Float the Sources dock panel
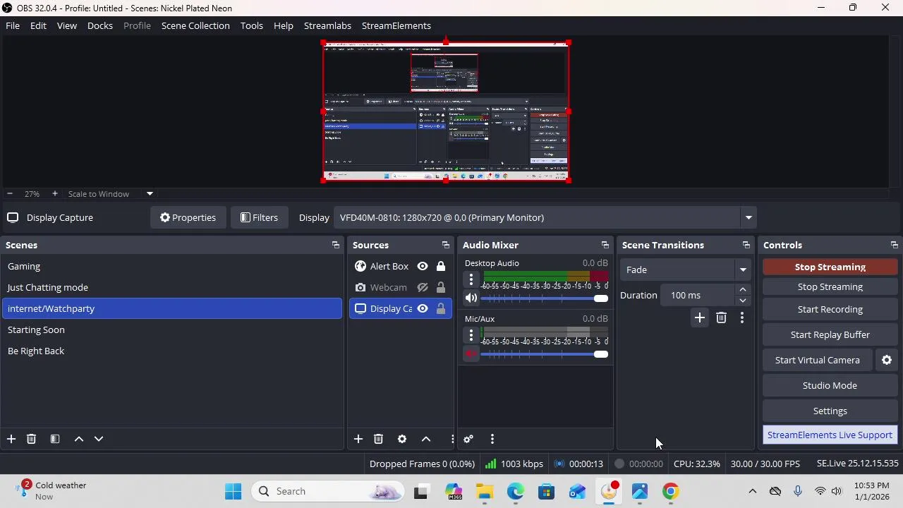This screenshot has height=508, width=903. click(446, 245)
